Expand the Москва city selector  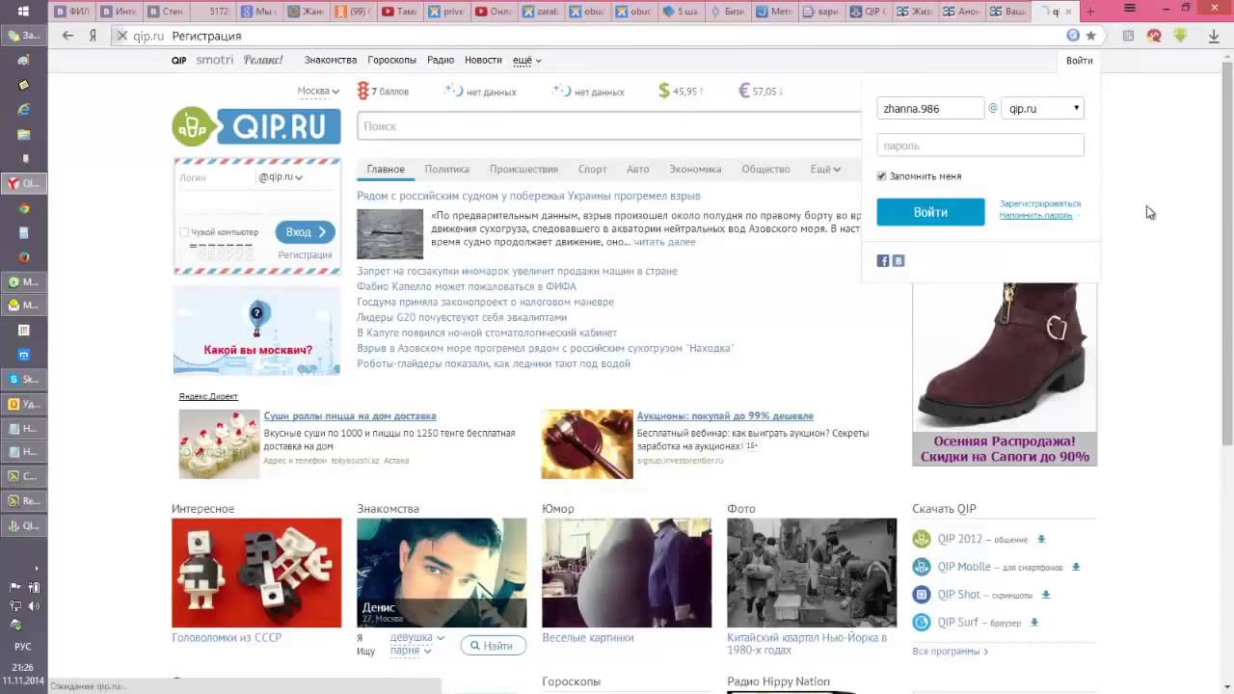[x=318, y=91]
